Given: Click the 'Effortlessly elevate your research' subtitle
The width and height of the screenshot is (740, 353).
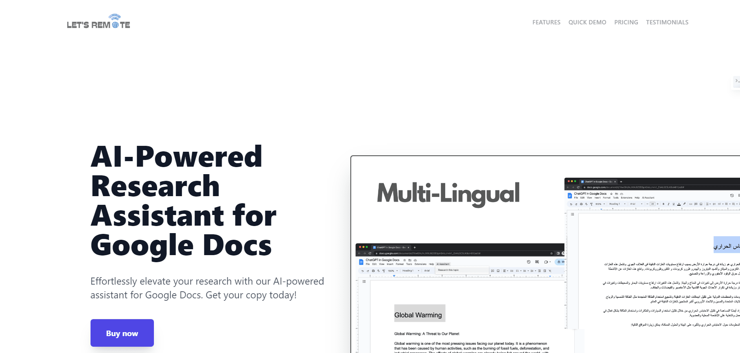Looking at the screenshot, I should coord(207,288).
